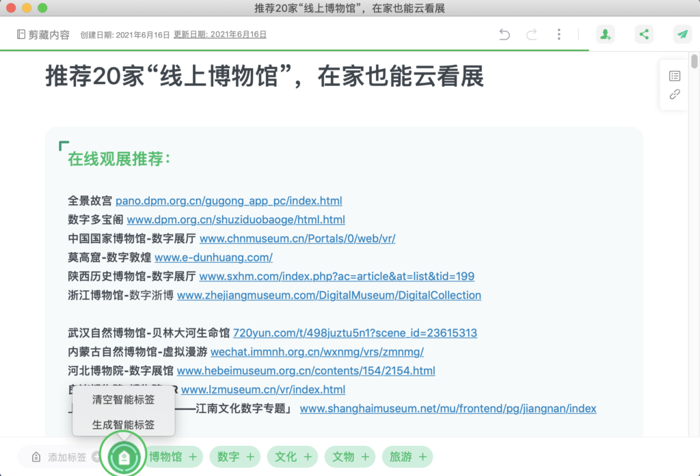This screenshot has width=700, height=476.
Task: Click the 文化 tag label
Action: coord(286,457)
